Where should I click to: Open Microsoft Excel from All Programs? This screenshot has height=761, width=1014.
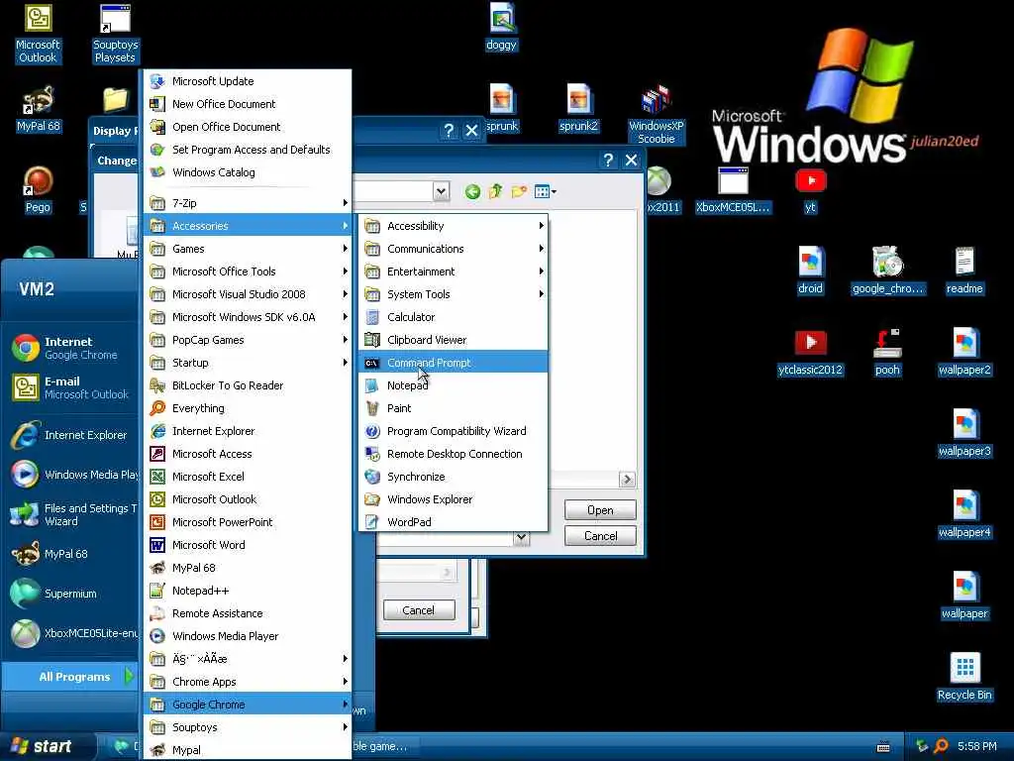pos(248,477)
